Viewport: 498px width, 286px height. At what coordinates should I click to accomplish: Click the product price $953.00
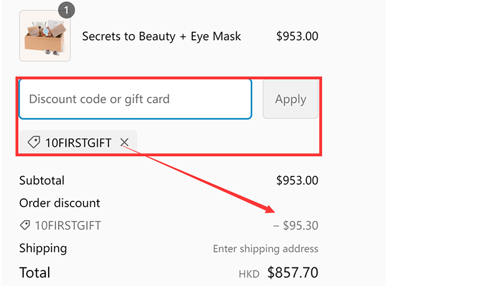(x=297, y=36)
